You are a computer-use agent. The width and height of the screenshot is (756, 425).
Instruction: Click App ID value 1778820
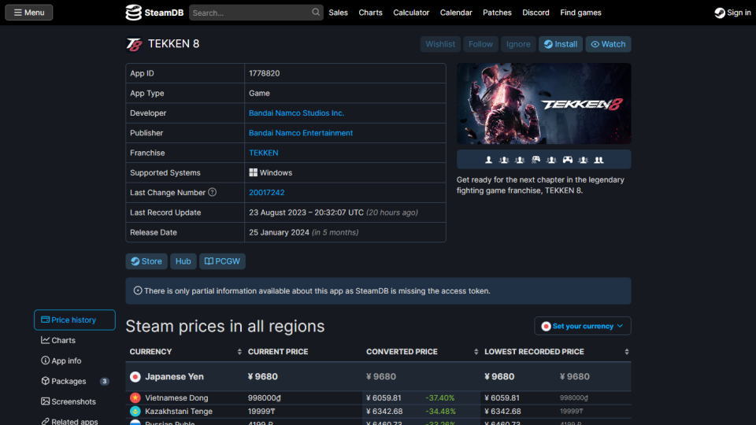(265, 73)
